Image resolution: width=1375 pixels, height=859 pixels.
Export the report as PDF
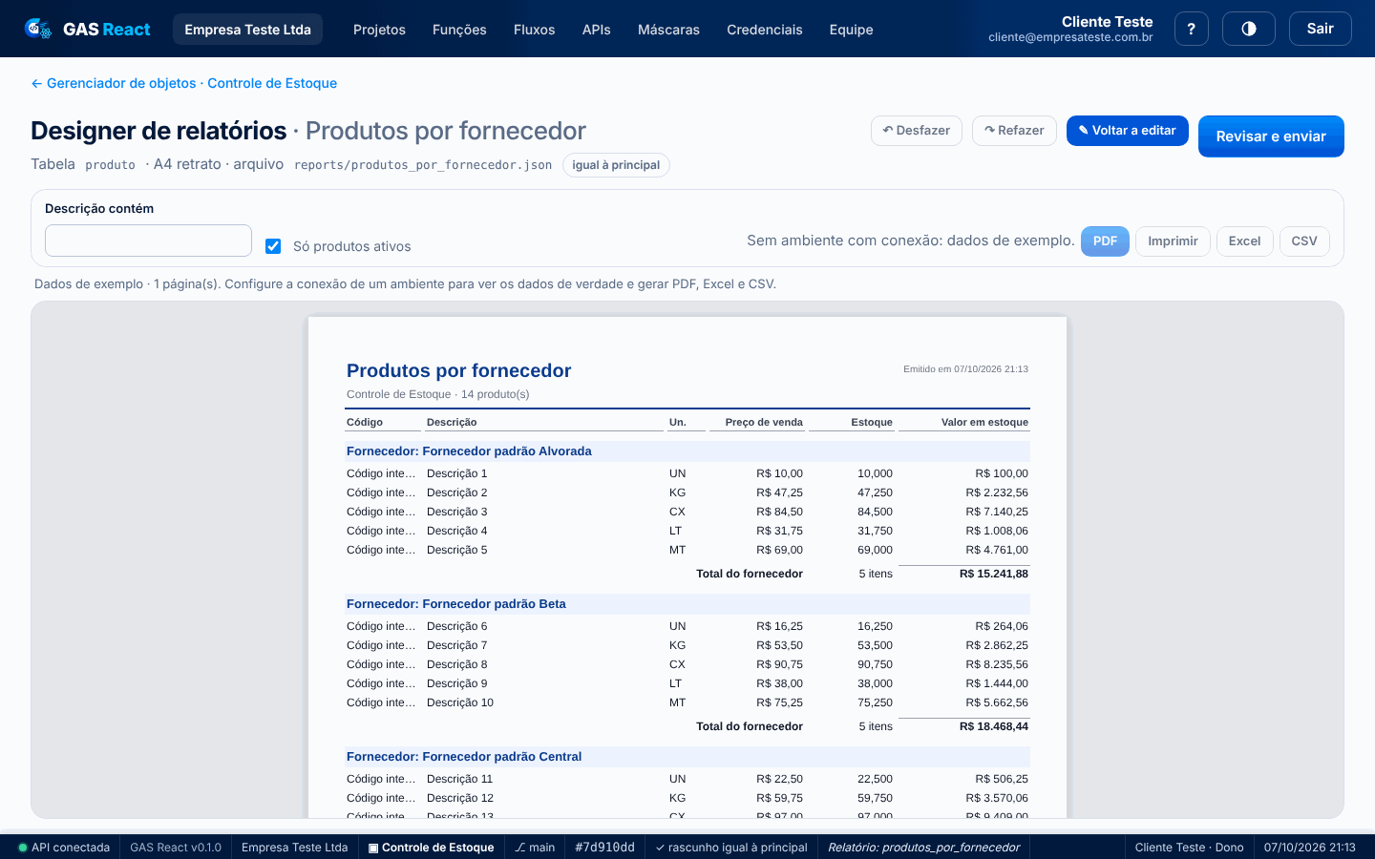1105,241
